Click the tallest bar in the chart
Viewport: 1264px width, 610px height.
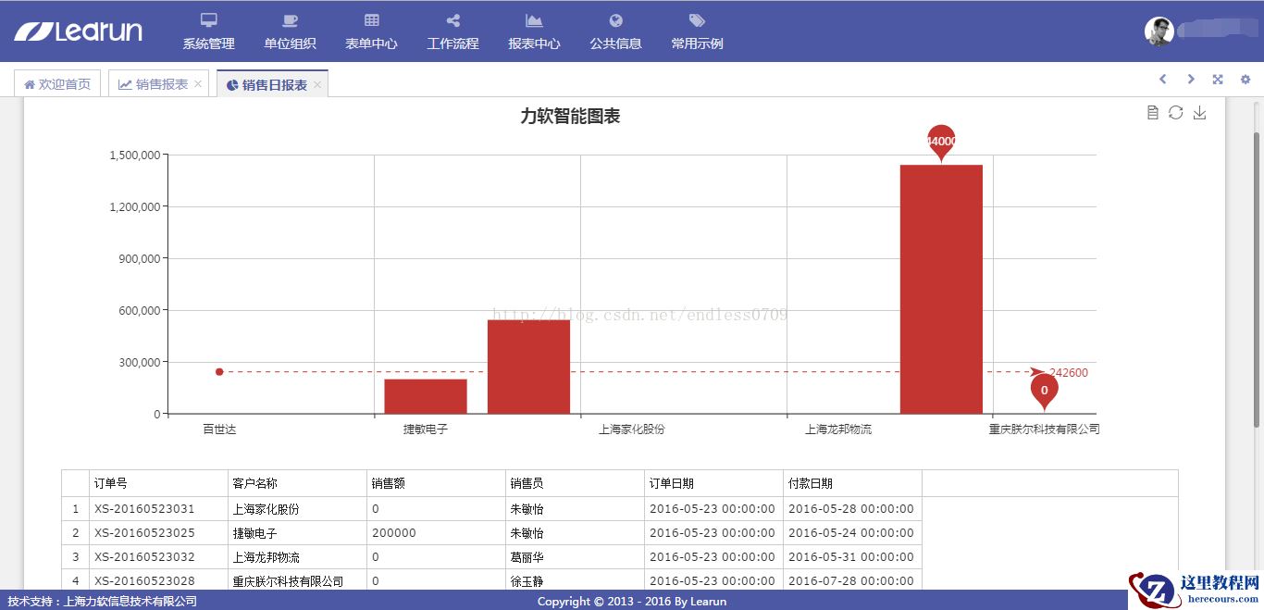[x=941, y=289]
